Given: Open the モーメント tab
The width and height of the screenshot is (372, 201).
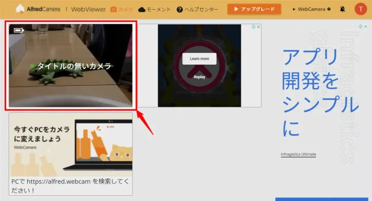Looking at the screenshot, I should pos(154,10).
